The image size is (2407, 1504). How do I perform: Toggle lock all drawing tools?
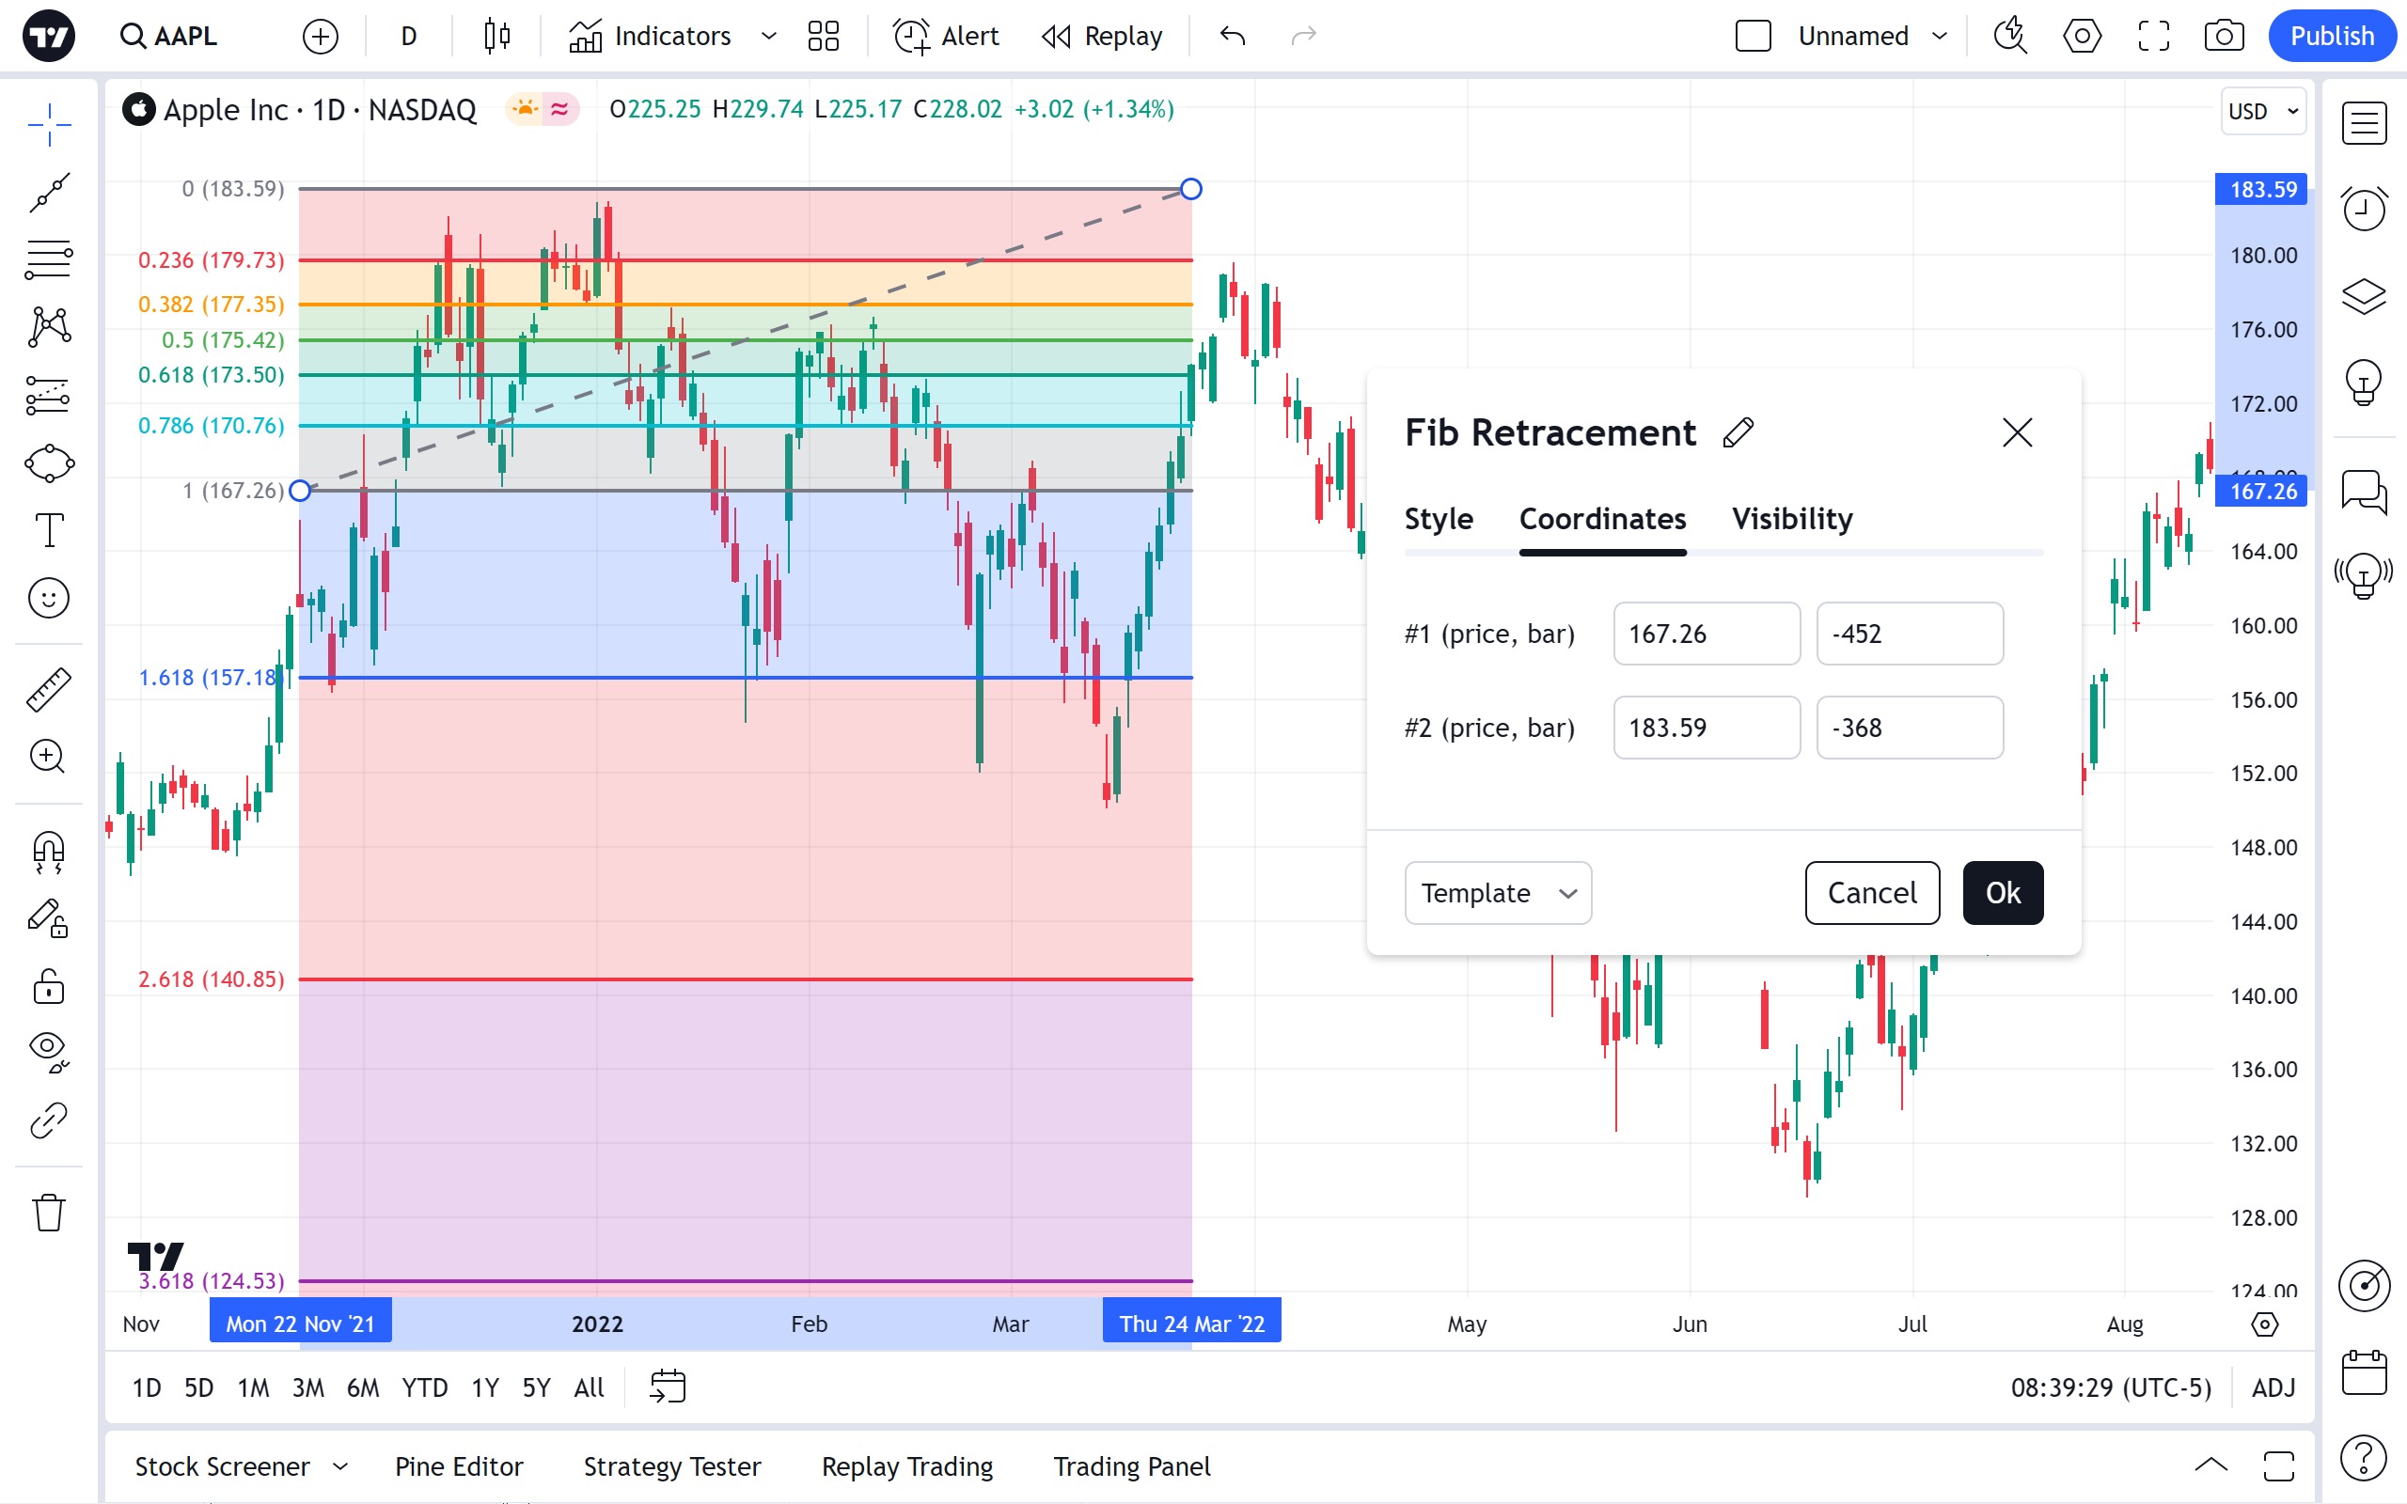pyautogui.click(x=49, y=987)
